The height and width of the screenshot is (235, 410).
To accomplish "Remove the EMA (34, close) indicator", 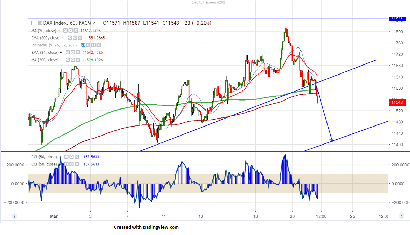I will (78, 53).
